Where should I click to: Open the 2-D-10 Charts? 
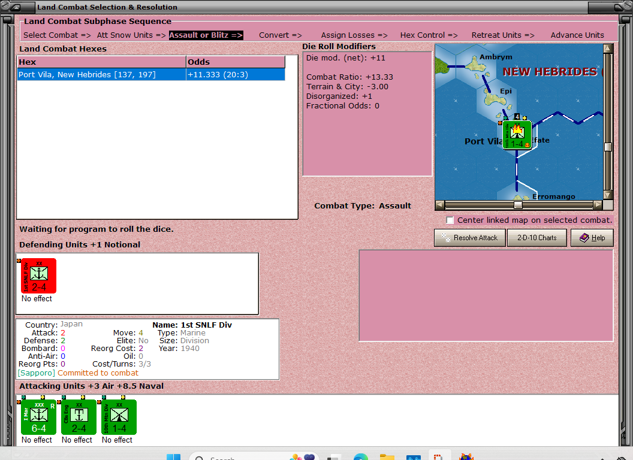pyautogui.click(x=536, y=238)
